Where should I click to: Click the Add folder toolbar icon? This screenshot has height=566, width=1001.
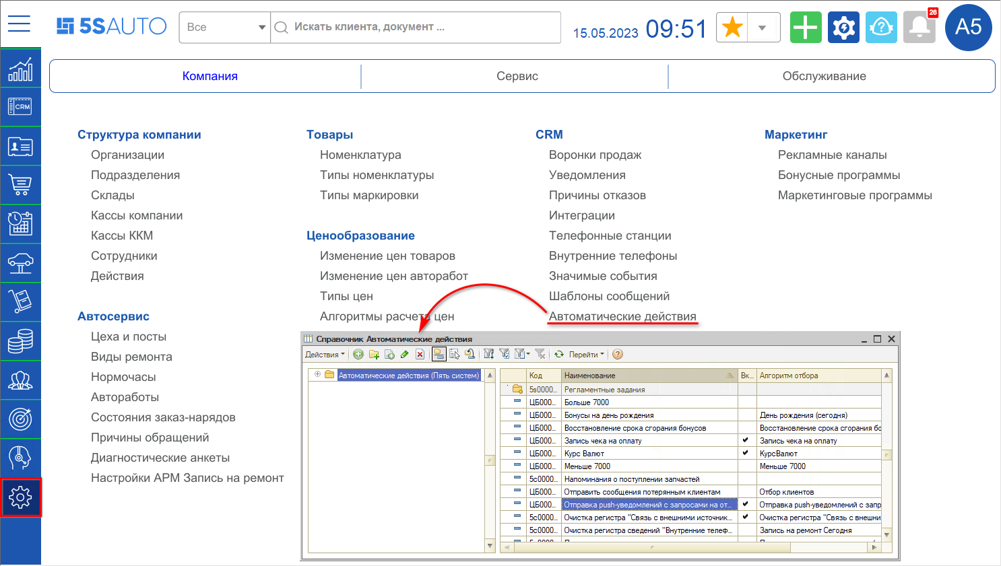coord(374,354)
